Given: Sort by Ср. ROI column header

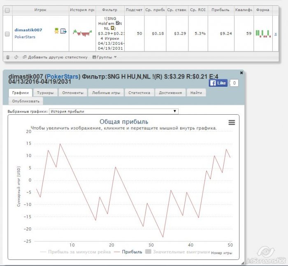Looking at the screenshot, I should (198, 10).
